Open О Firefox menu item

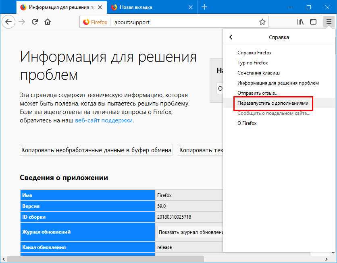coord(247,123)
